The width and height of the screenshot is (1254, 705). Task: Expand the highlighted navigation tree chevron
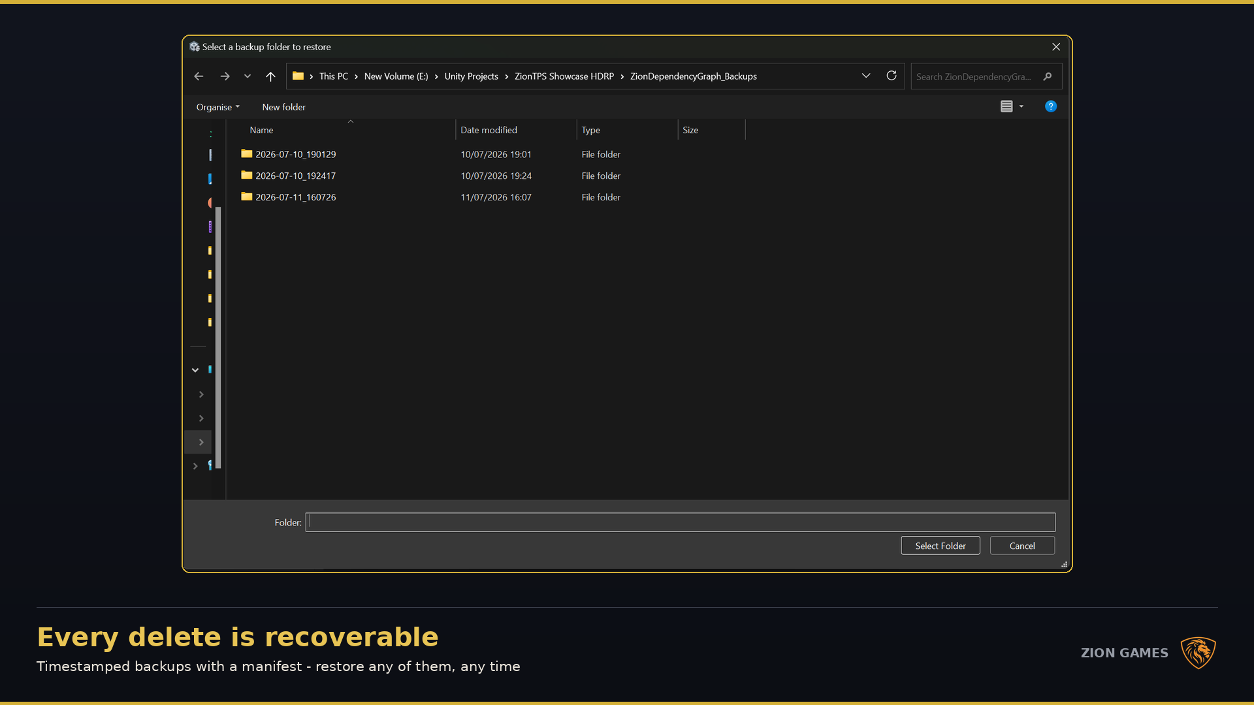point(201,442)
